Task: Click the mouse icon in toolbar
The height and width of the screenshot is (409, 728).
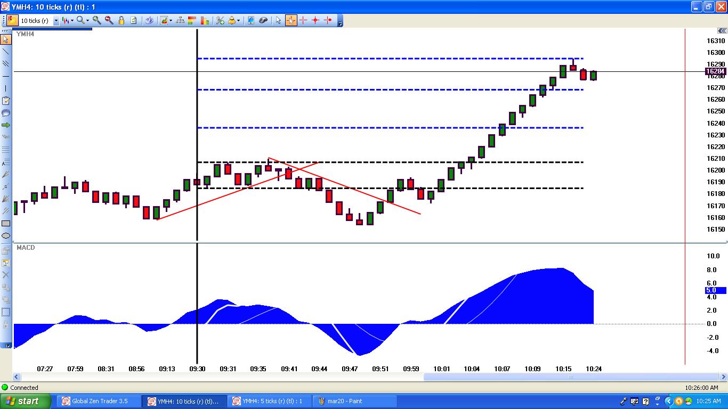Action: click(x=263, y=20)
